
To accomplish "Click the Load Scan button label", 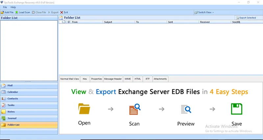I will (24, 12).
